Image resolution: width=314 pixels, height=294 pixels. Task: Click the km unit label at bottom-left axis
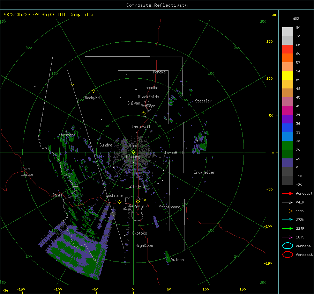(x=5, y=290)
